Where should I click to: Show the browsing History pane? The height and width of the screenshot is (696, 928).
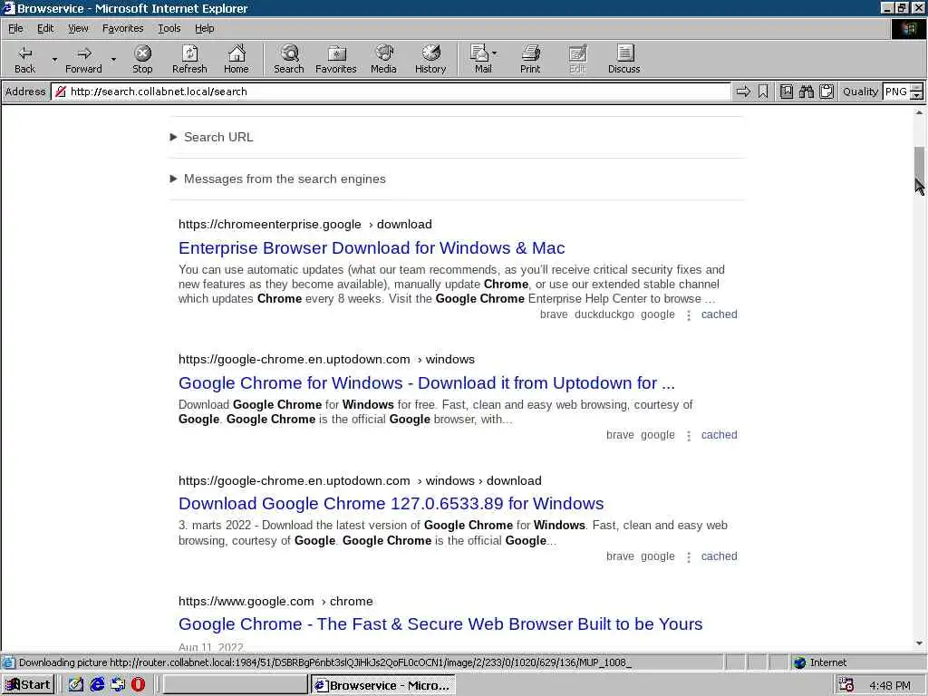coord(430,59)
